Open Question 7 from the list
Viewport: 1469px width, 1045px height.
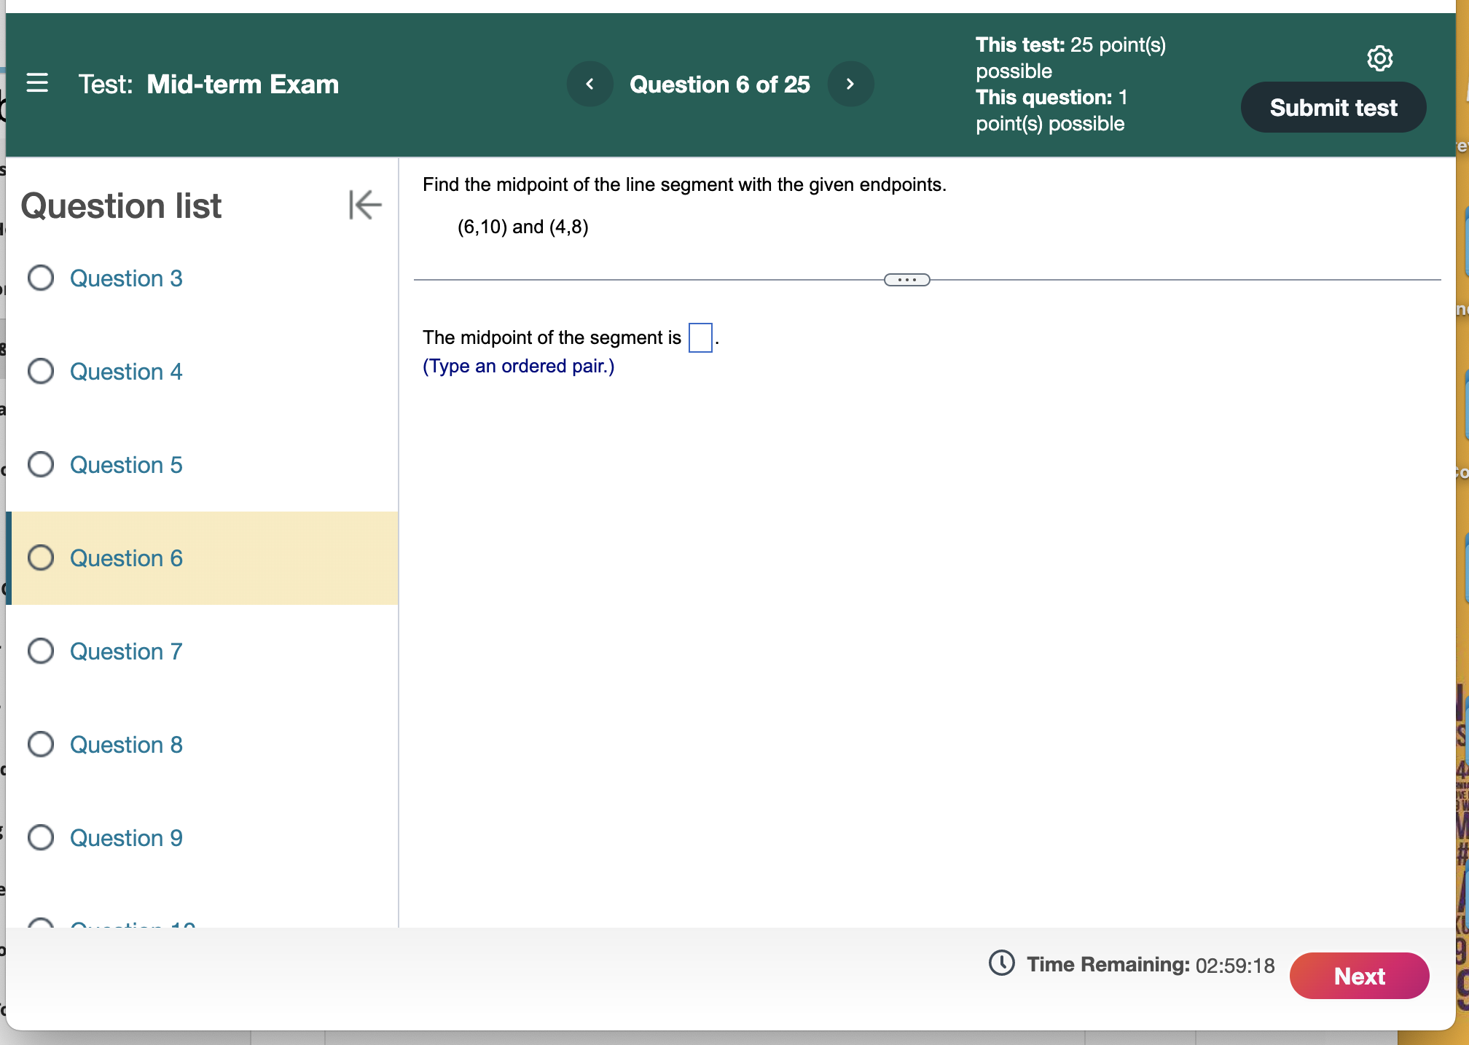126,651
